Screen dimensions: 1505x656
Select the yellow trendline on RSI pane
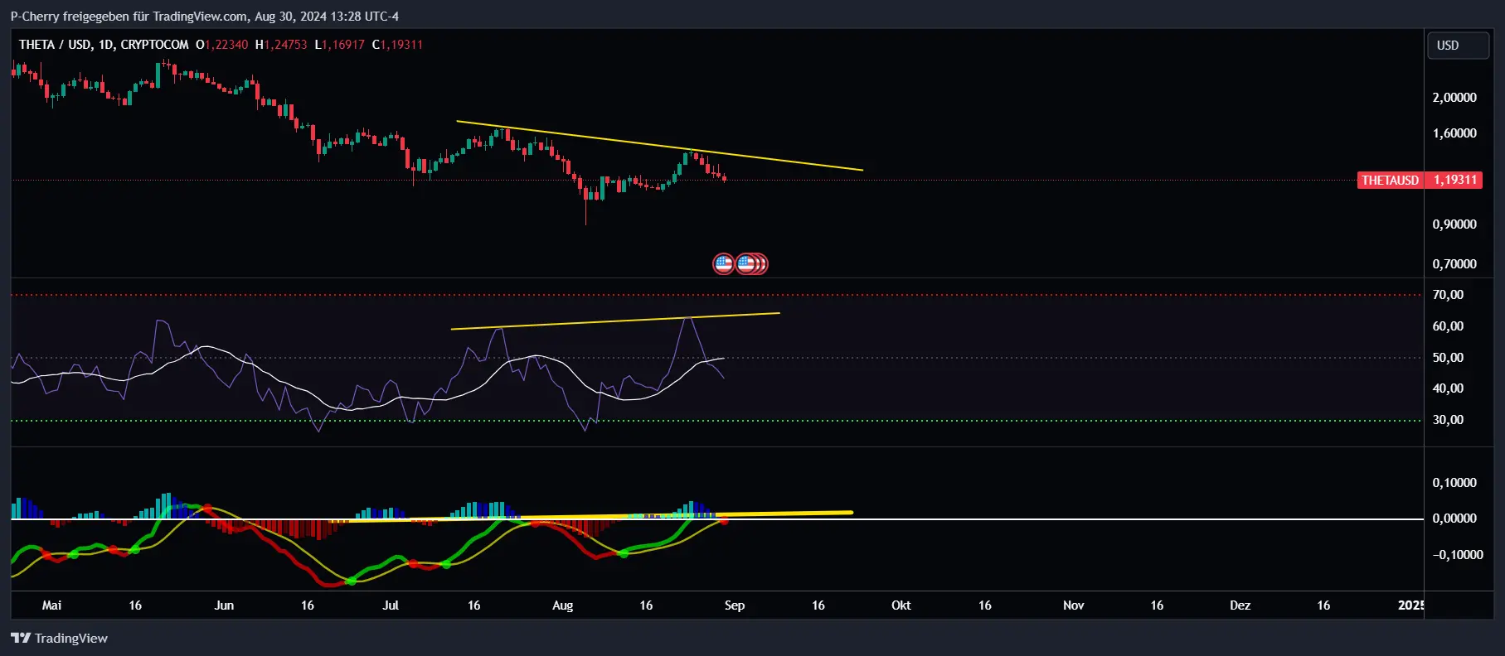point(615,321)
